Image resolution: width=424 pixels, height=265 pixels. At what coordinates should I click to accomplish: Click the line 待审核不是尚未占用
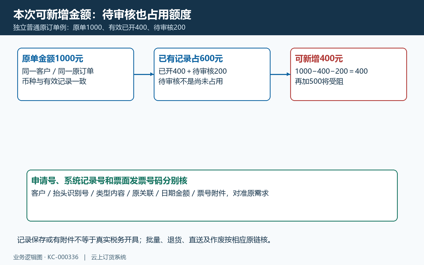tap(191, 81)
